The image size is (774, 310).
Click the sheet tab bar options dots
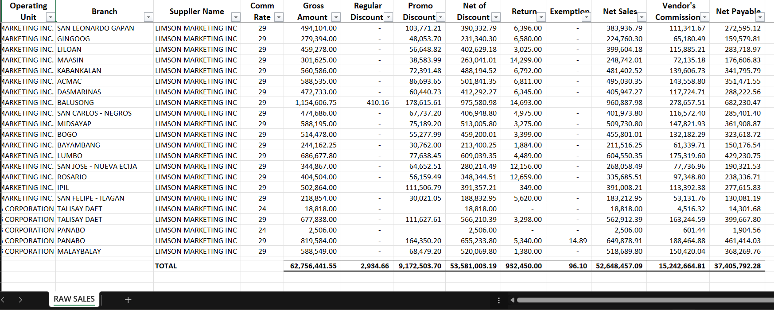pyautogui.click(x=499, y=300)
